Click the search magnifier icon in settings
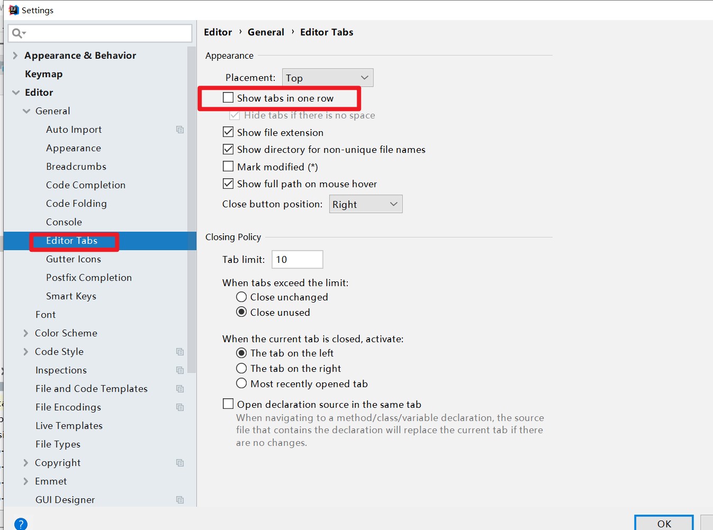The height and width of the screenshot is (530, 713). pyautogui.click(x=17, y=33)
